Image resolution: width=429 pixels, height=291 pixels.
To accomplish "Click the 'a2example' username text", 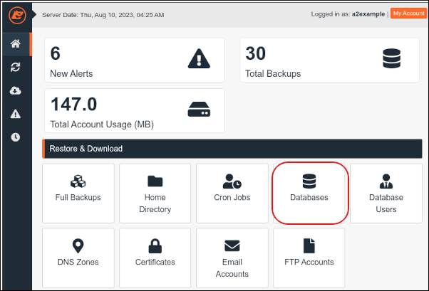I will click(x=368, y=14).
